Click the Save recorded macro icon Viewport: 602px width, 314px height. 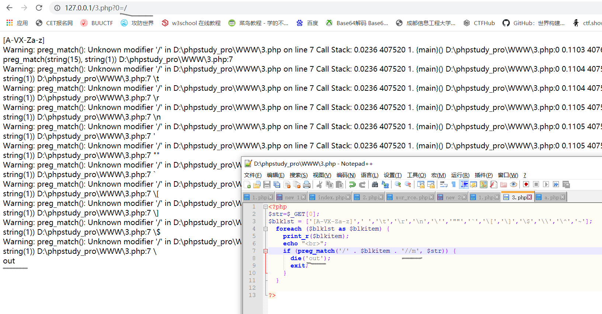(x=566, y=184)
